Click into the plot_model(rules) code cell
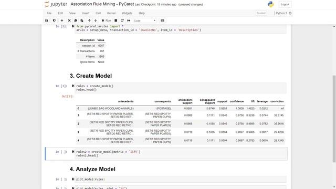Viewport: 336px width, 189px height. click(181, 179)
